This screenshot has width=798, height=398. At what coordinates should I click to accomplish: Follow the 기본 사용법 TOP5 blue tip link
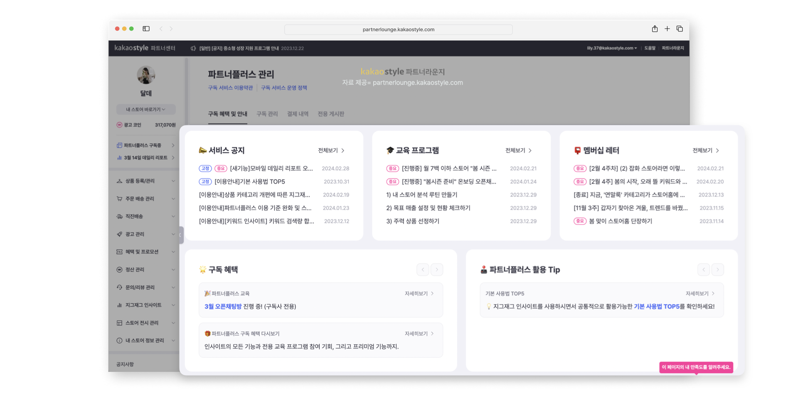[x=657, y=307]
